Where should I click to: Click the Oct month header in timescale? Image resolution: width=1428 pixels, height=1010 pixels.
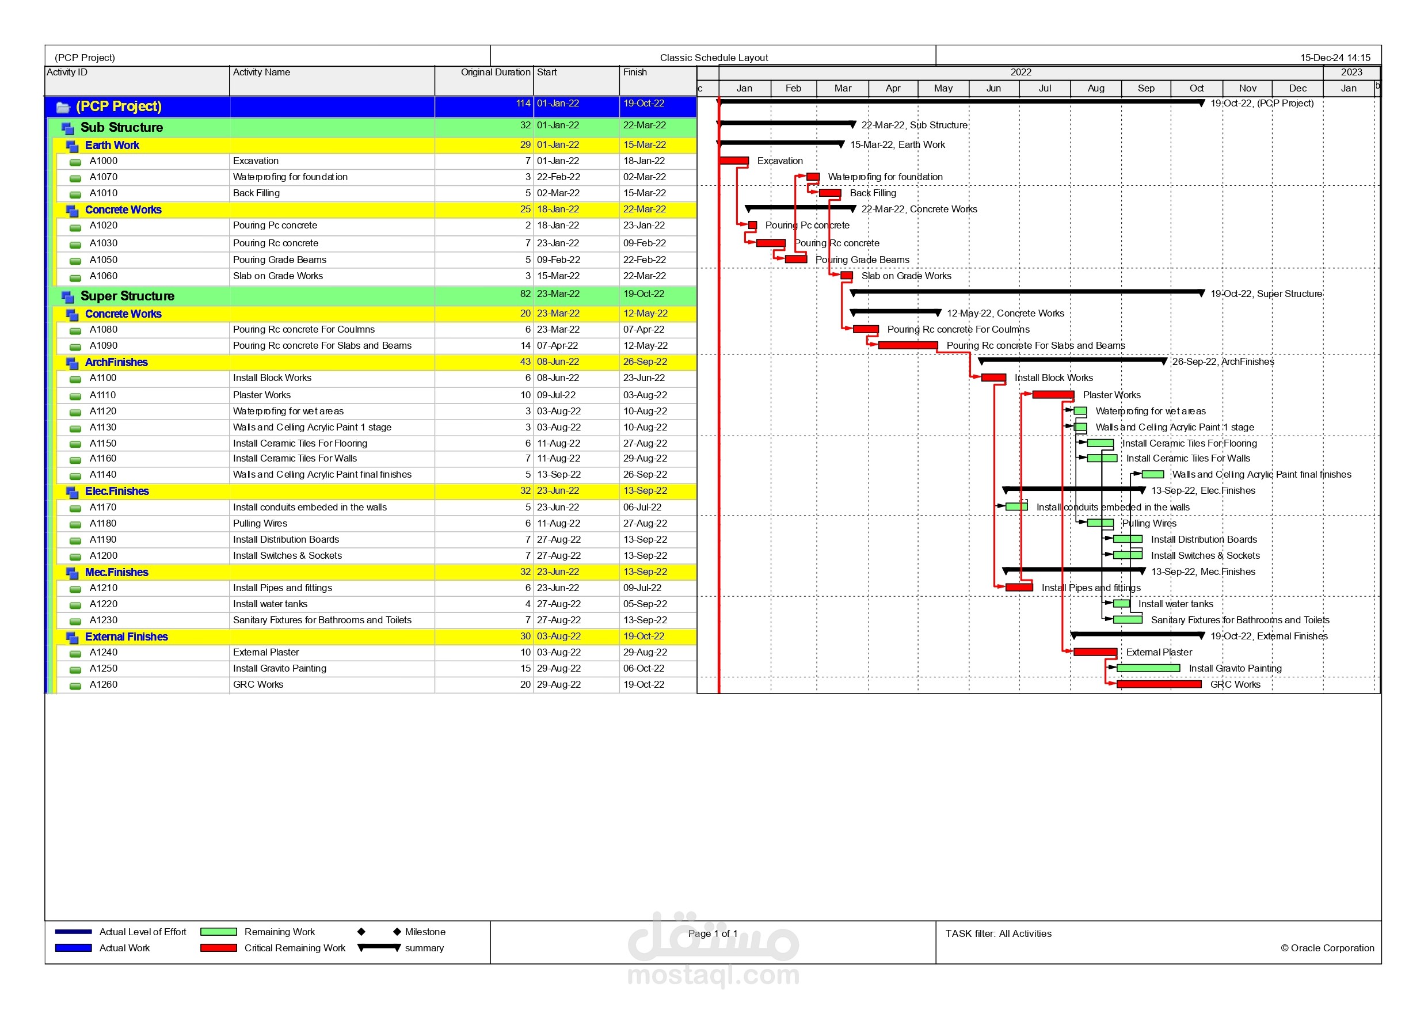point(1197,88)
